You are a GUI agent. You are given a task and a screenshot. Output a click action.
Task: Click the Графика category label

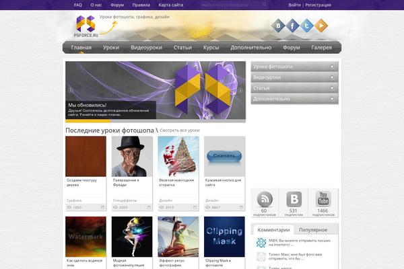[74, 200]
